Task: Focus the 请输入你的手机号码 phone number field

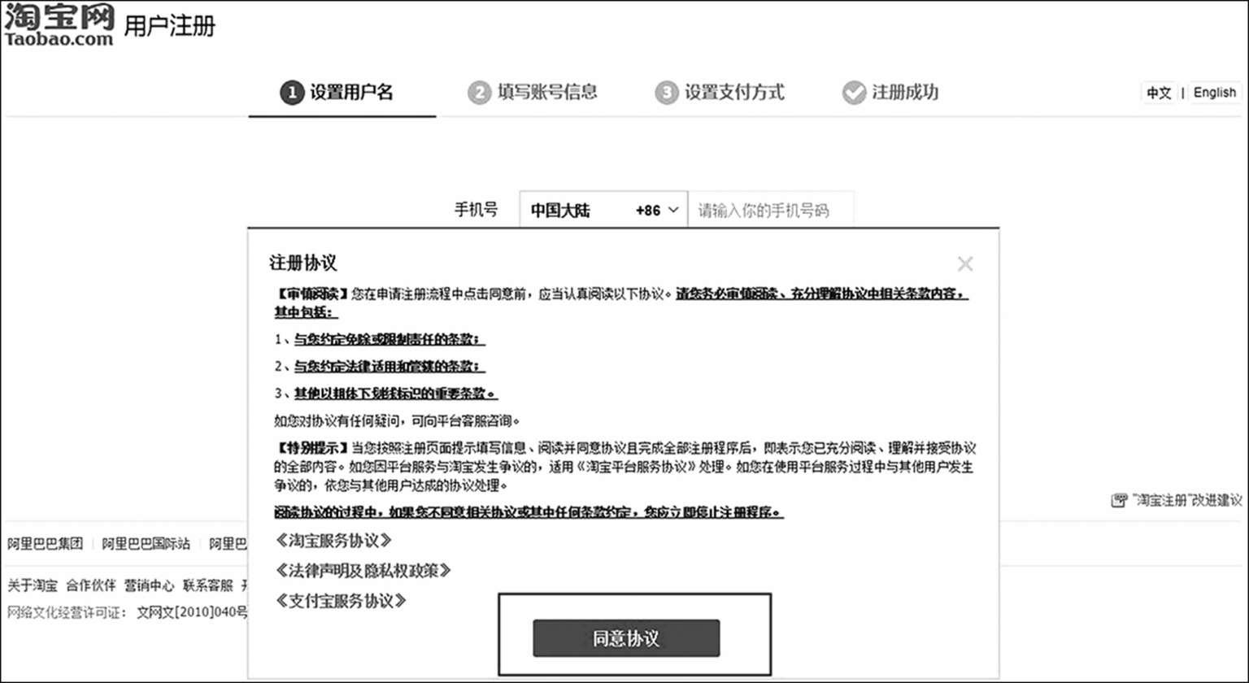Action: pyautogui.click(x=772, y=211)
